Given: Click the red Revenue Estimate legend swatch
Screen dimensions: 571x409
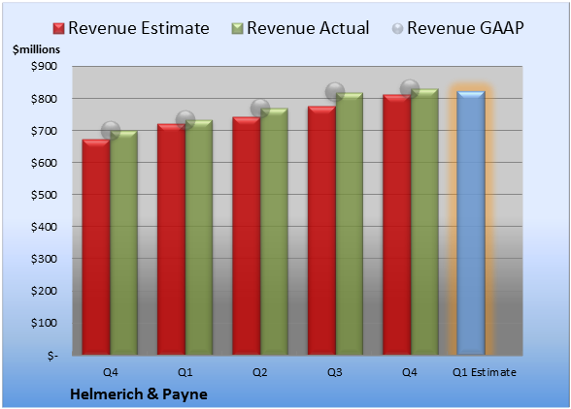Looking at the screenshot, I should [58, 28].
